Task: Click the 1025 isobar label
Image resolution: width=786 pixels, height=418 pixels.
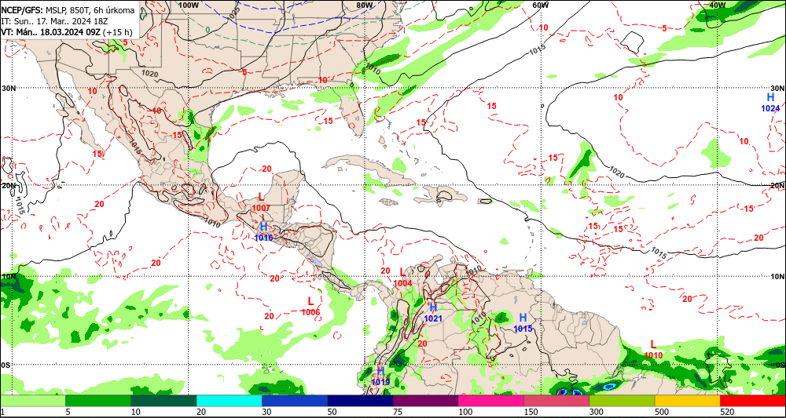Action: (x=233, y=12)
